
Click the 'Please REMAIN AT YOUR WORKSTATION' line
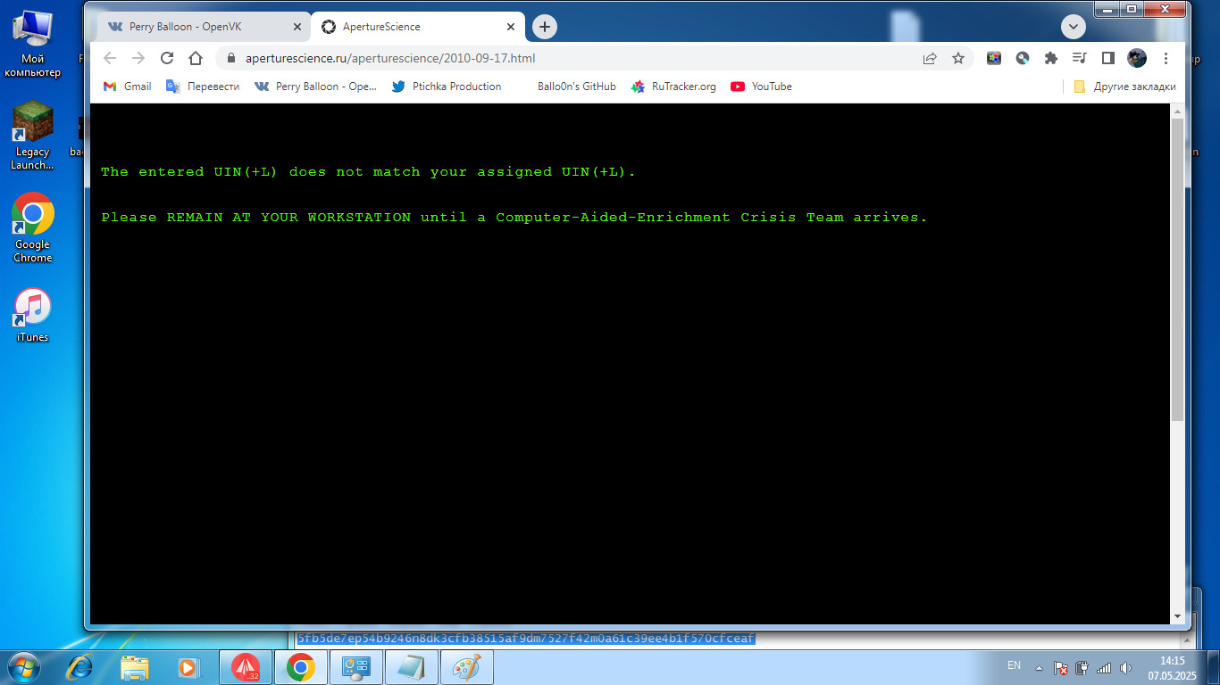point(514,217)
